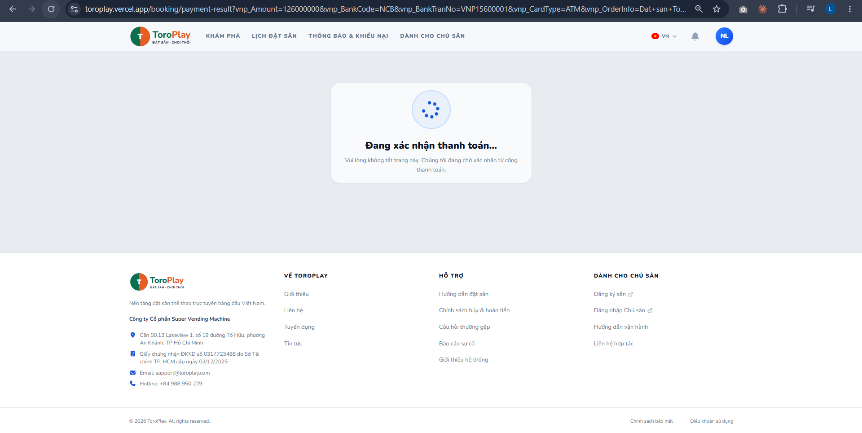The image size is (862, 433).
Task: Click the zoom magnifier icon in address bar
Action: [699, 9]
